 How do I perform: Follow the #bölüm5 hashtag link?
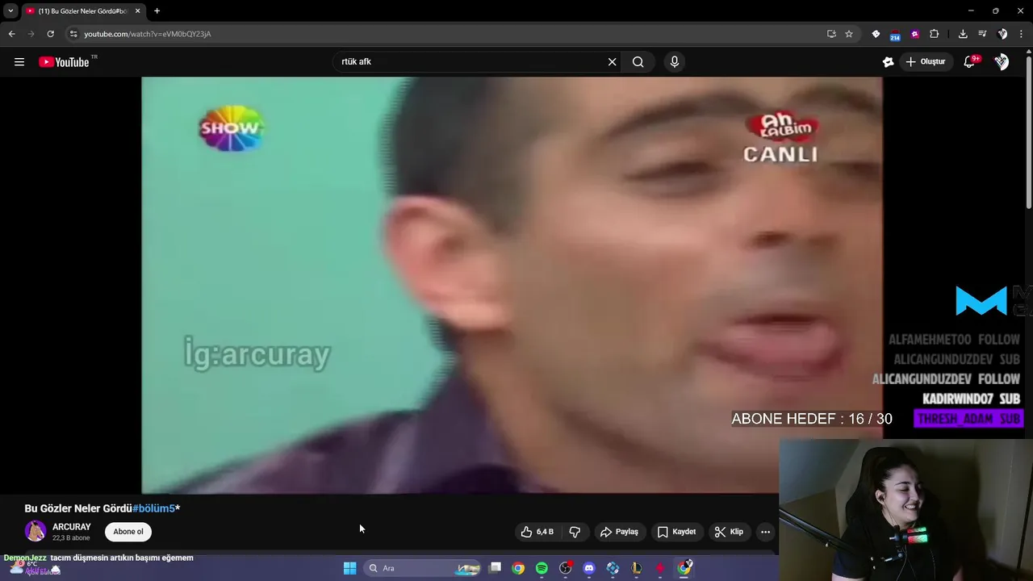click(153, 508)
